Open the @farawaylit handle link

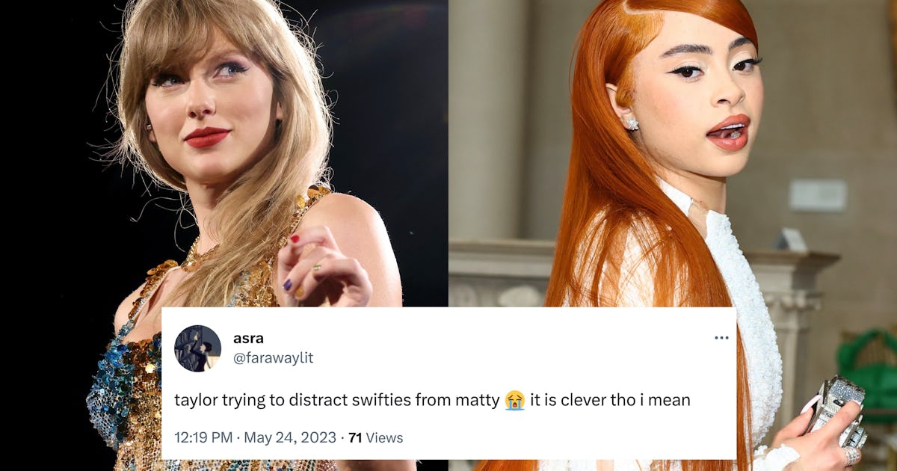[x=273, y=358]
